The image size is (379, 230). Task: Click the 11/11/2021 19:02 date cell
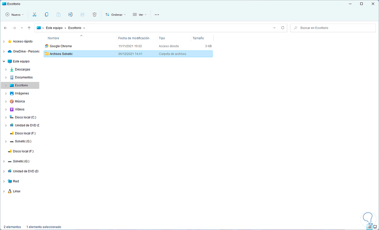point(130,46)
